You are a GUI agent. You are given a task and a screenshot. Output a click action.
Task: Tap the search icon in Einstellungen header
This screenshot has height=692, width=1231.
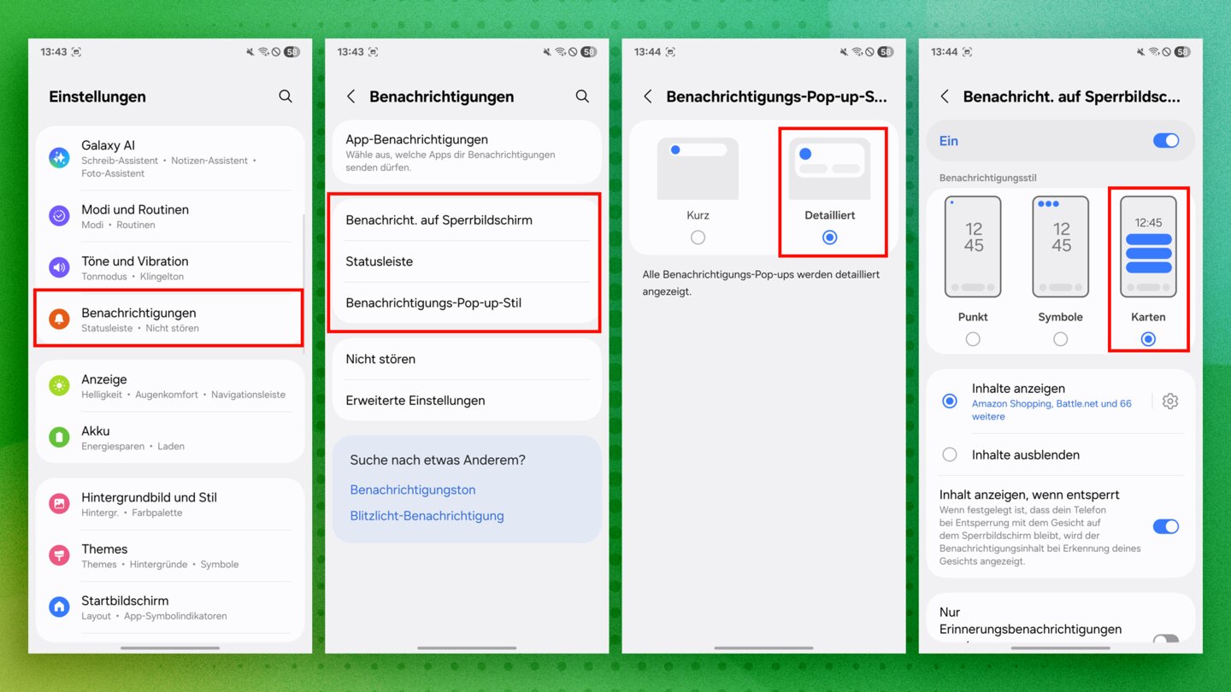click(x=286, y=97)
